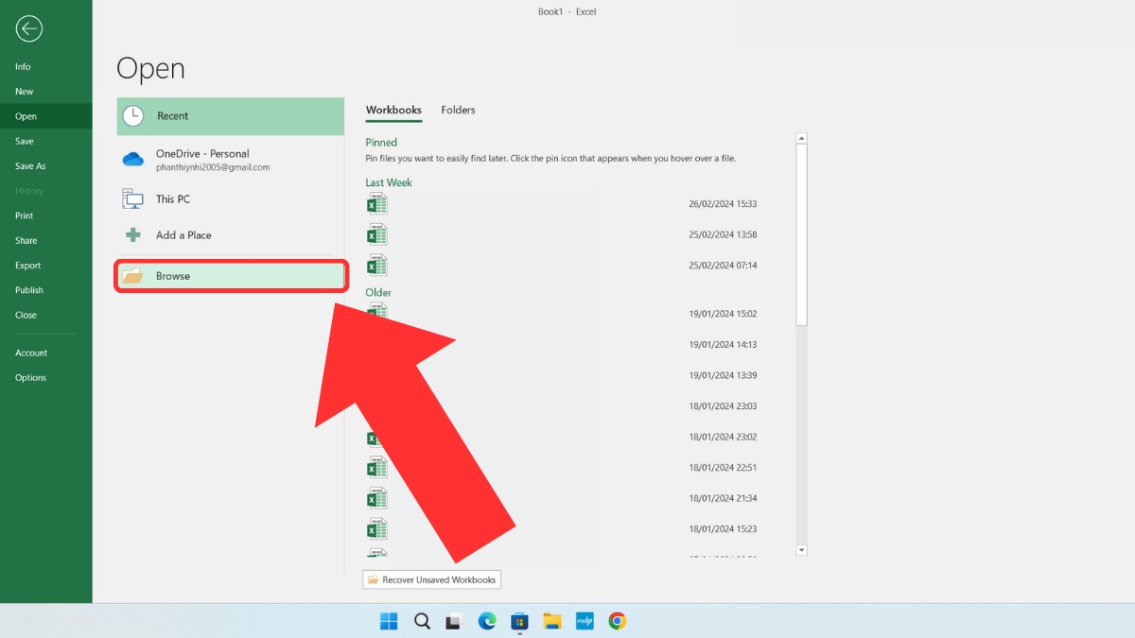Screen dimensions: 1135x638
Task: Switch to the Workbooks tab
Action: click(x=393, y=110)
